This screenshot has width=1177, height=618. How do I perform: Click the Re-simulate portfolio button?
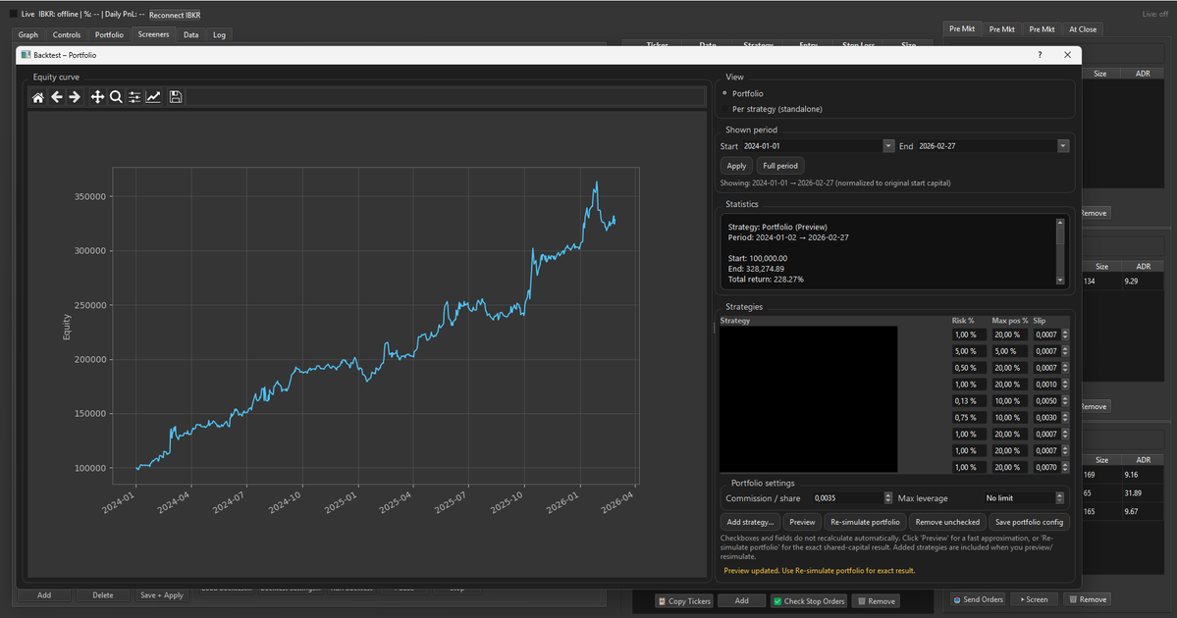tap(865, 522)
